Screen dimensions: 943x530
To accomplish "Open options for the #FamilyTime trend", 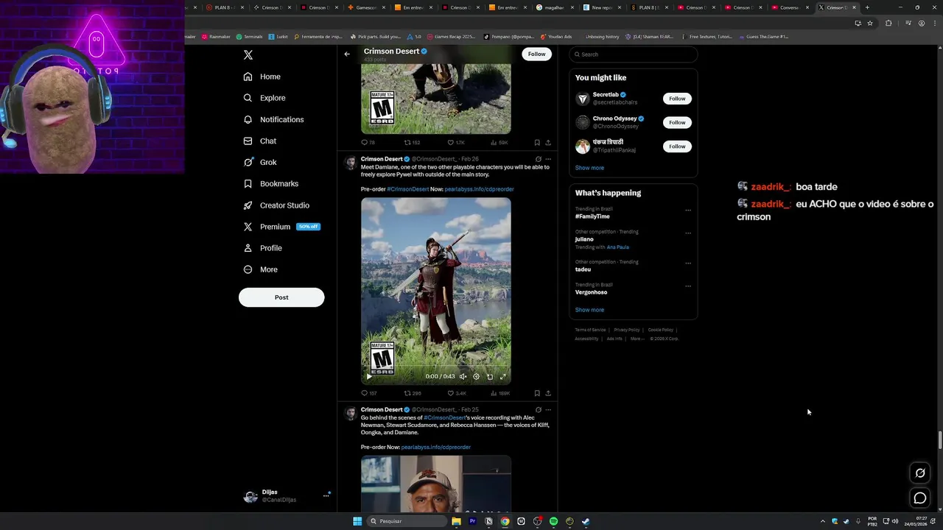I will [x=688, y=211].
